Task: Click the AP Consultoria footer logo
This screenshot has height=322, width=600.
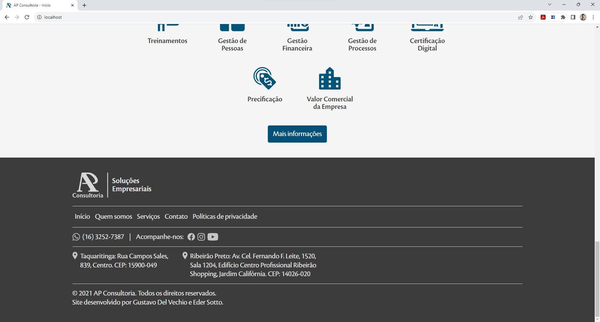Action: tap(88, 185)
